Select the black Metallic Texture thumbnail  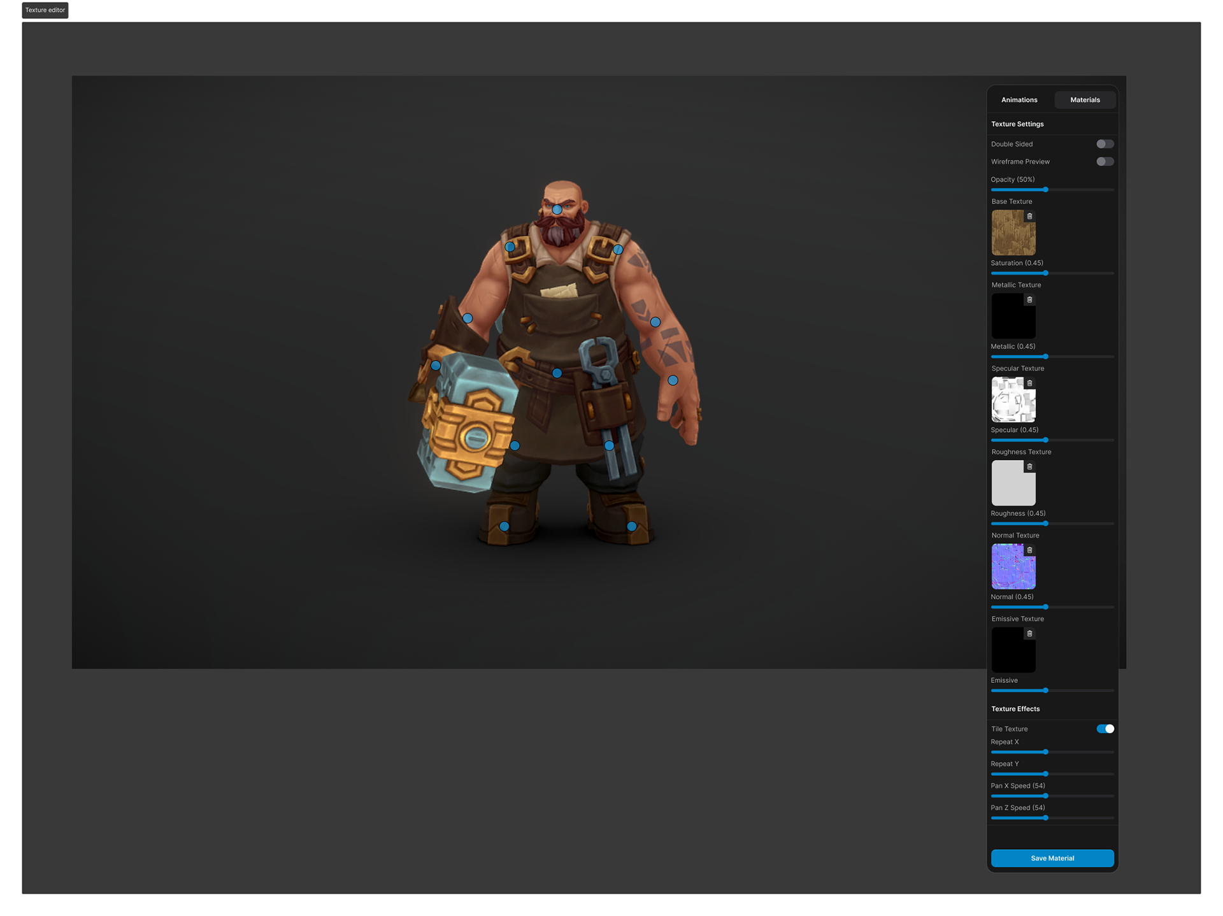[x=1013, y=317]
